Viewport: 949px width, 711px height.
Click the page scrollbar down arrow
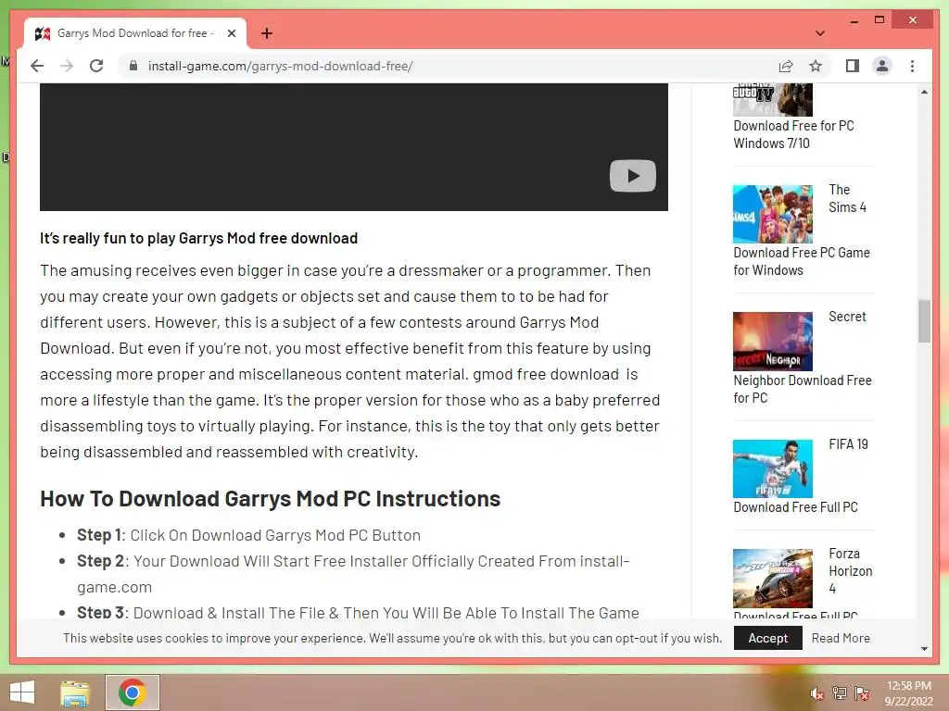point(924,649)
